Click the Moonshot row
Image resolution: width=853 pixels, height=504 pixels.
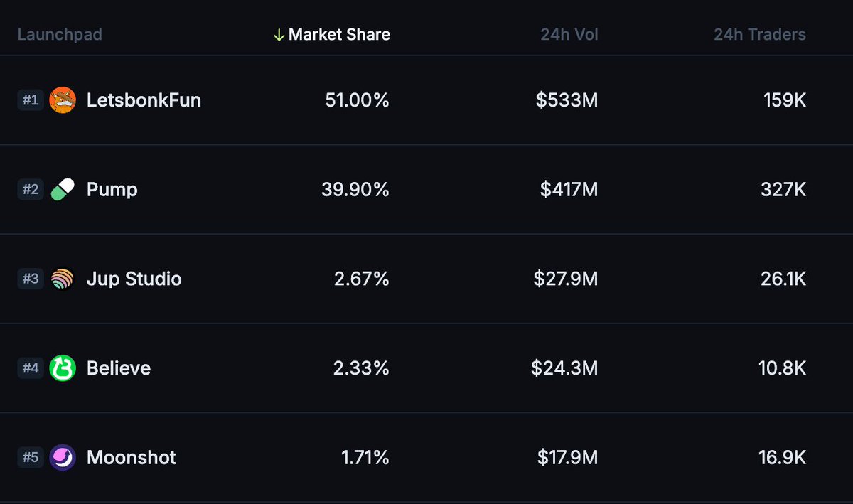coord(426,458)
